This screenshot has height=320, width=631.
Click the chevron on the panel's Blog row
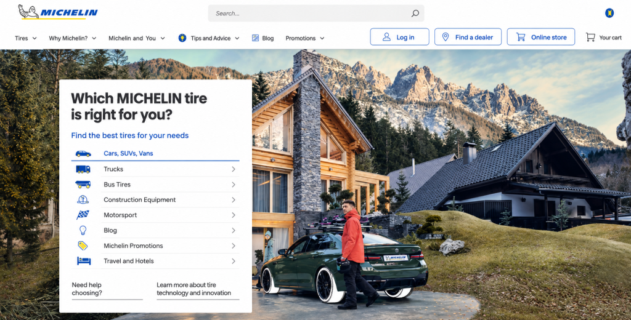tap(234, 230)
